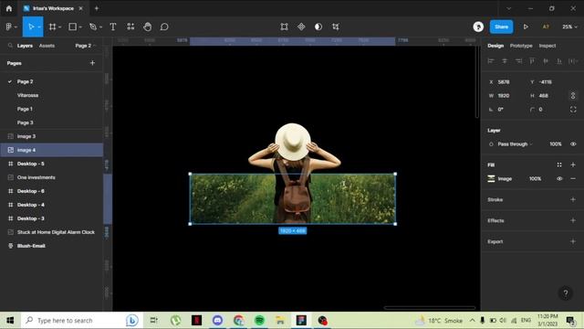Open Discord from the taskbar

pos(217,320)
